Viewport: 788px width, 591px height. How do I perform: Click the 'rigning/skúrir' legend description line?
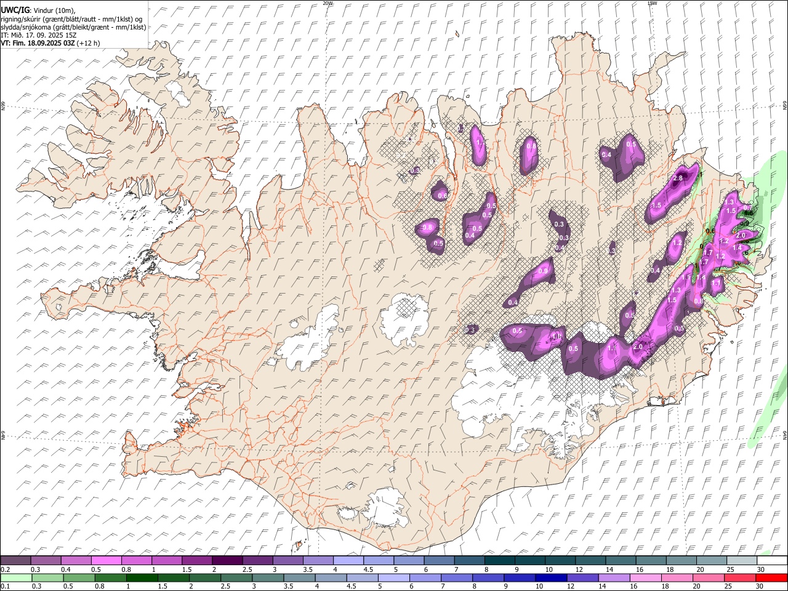pos(71,18)
